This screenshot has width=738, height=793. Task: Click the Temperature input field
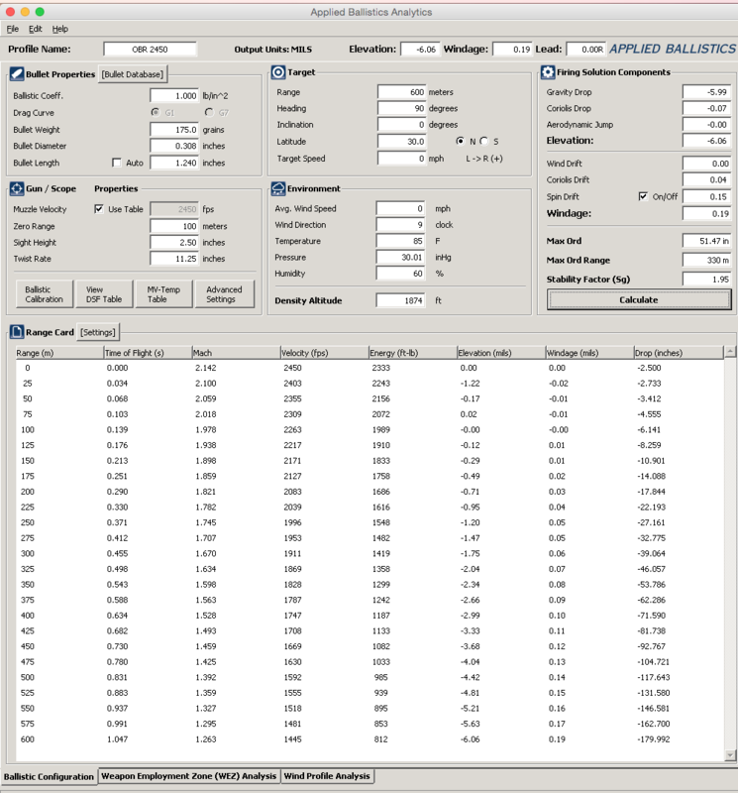(x=400, y=241)
